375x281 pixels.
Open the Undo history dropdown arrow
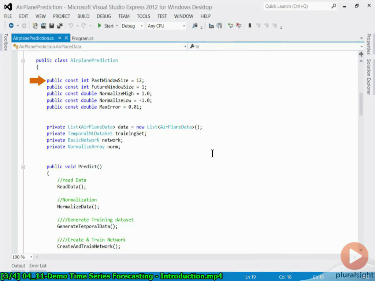(77, 26)
